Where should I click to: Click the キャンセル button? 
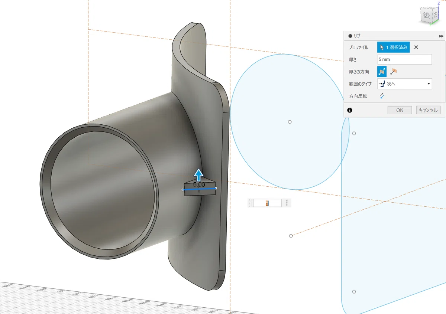click(x=428, y=110)
